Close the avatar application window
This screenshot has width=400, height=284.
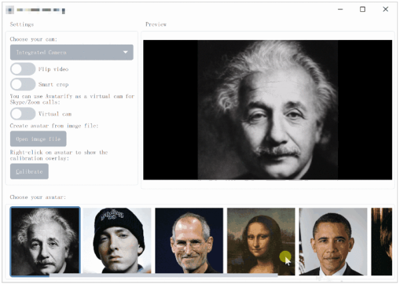coord(385,9)
